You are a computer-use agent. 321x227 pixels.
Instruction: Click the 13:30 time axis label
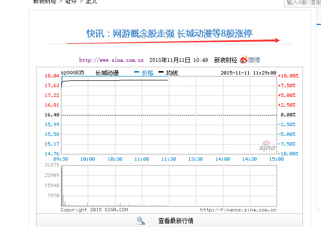tap(196, 159)
